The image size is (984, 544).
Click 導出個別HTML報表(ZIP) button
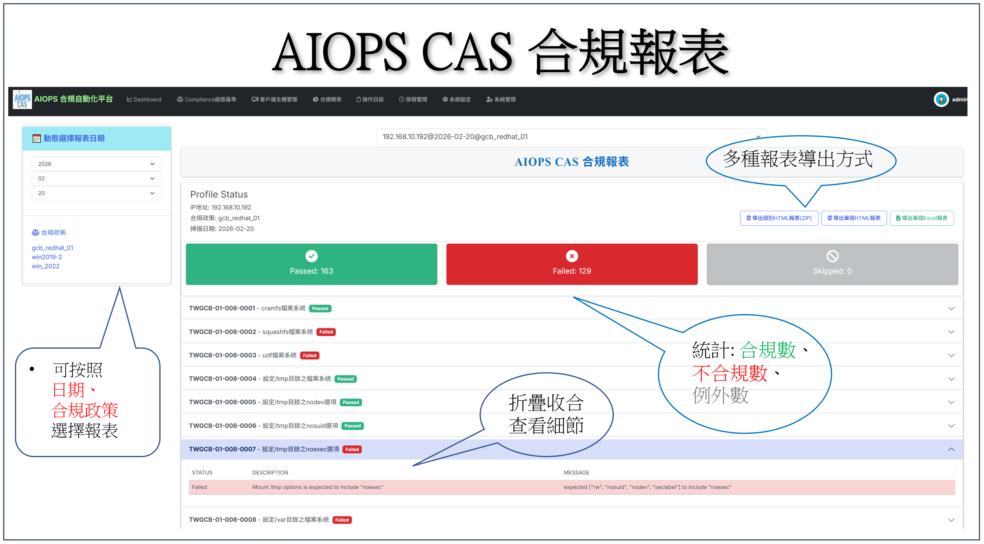point(779,218)
